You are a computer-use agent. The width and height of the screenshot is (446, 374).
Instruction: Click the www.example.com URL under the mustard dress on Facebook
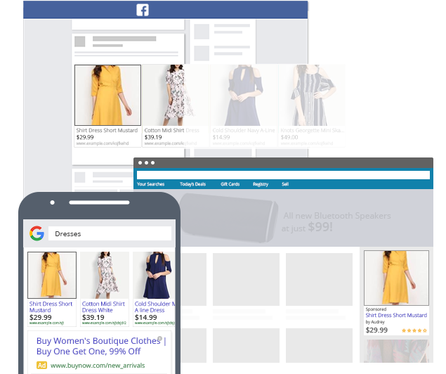[x=103, y=143]
